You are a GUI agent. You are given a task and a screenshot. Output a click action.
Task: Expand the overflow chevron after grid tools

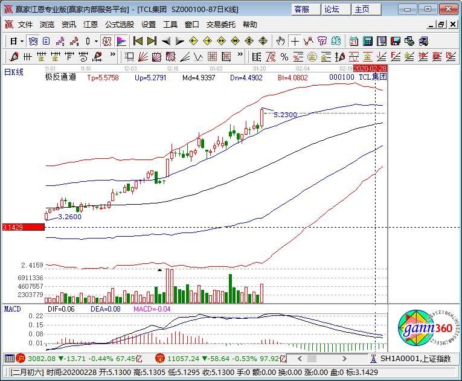240,54
